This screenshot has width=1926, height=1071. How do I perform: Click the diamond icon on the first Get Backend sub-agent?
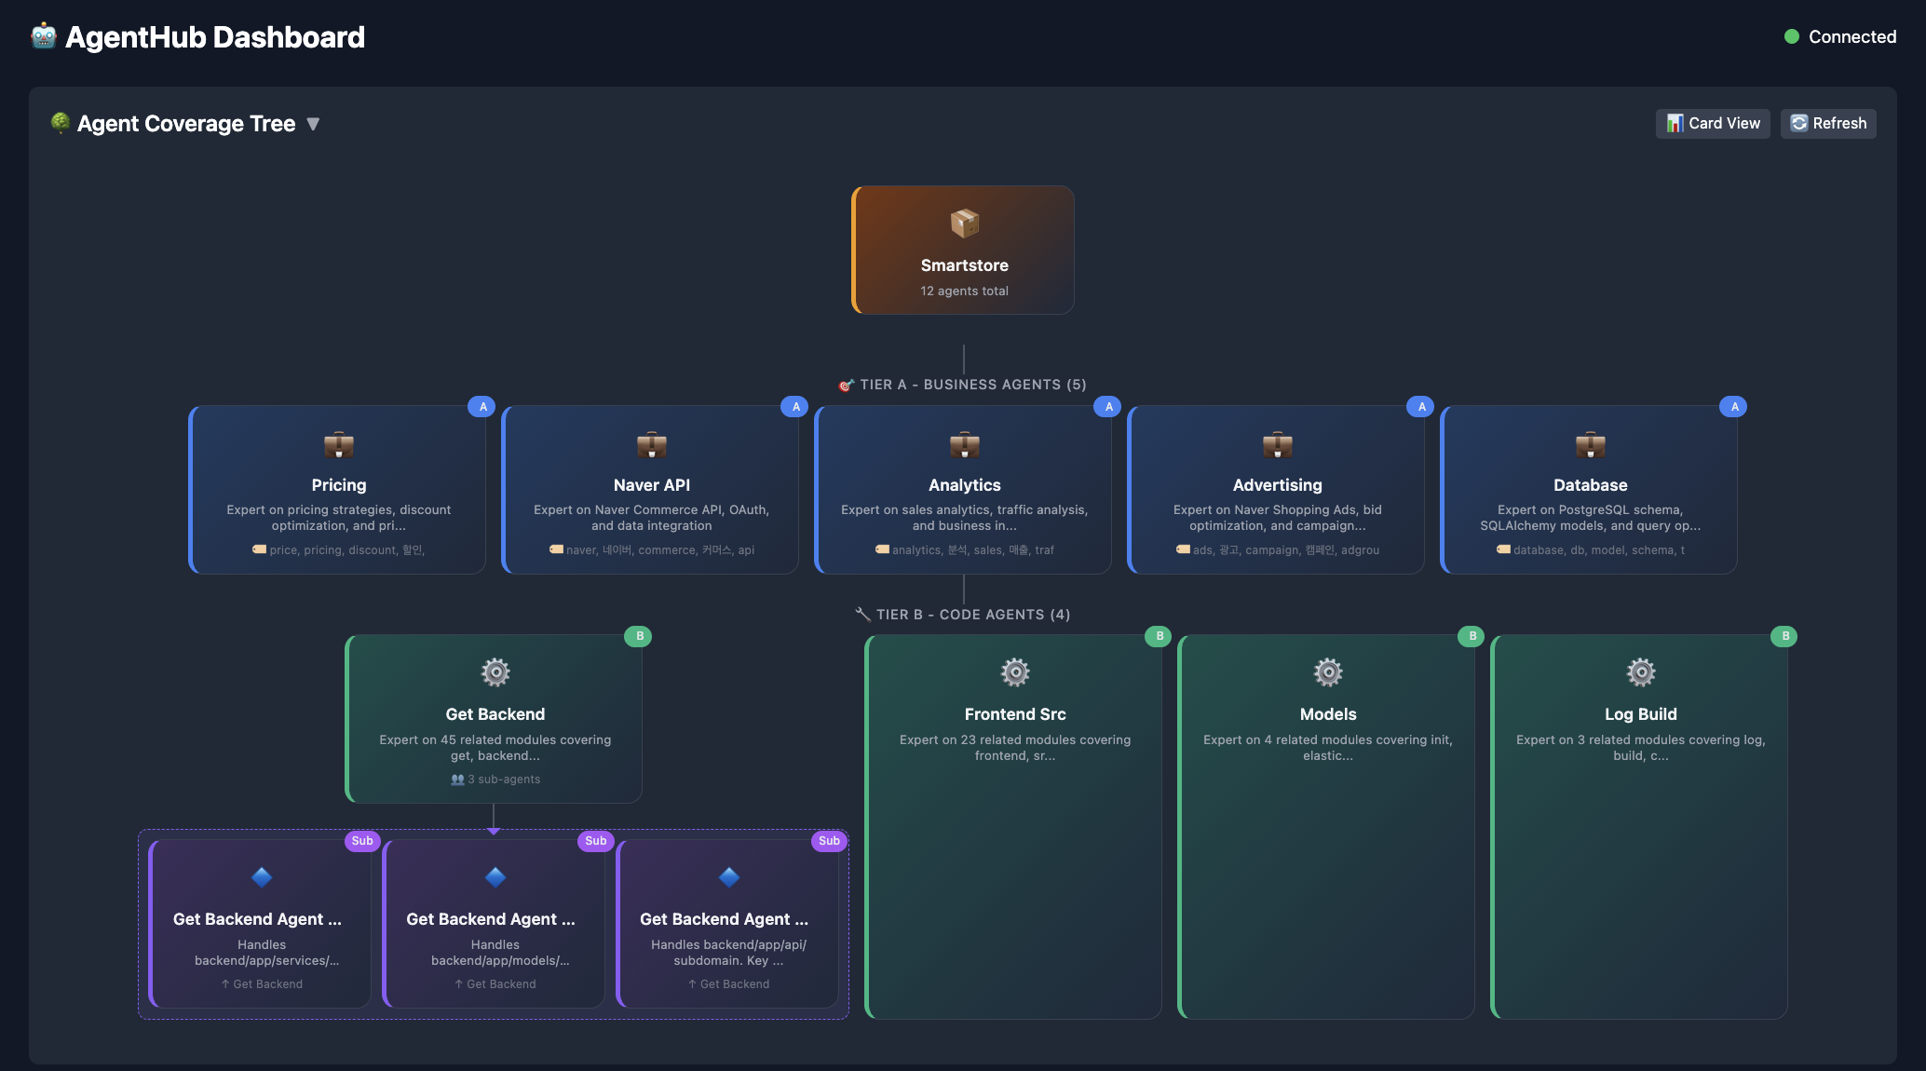click(x=262, y=877)
